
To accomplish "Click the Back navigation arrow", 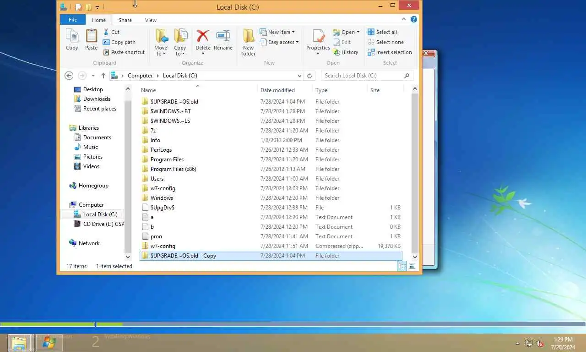I will [69, 76].
